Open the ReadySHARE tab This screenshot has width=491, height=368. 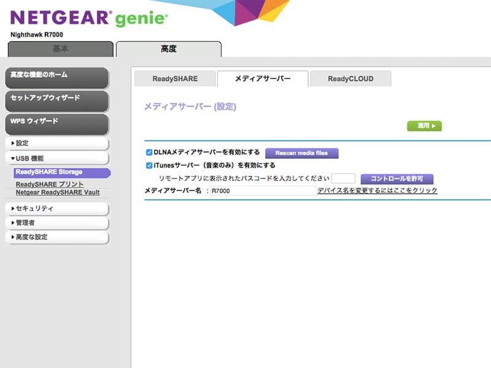(x=175, y=79)
